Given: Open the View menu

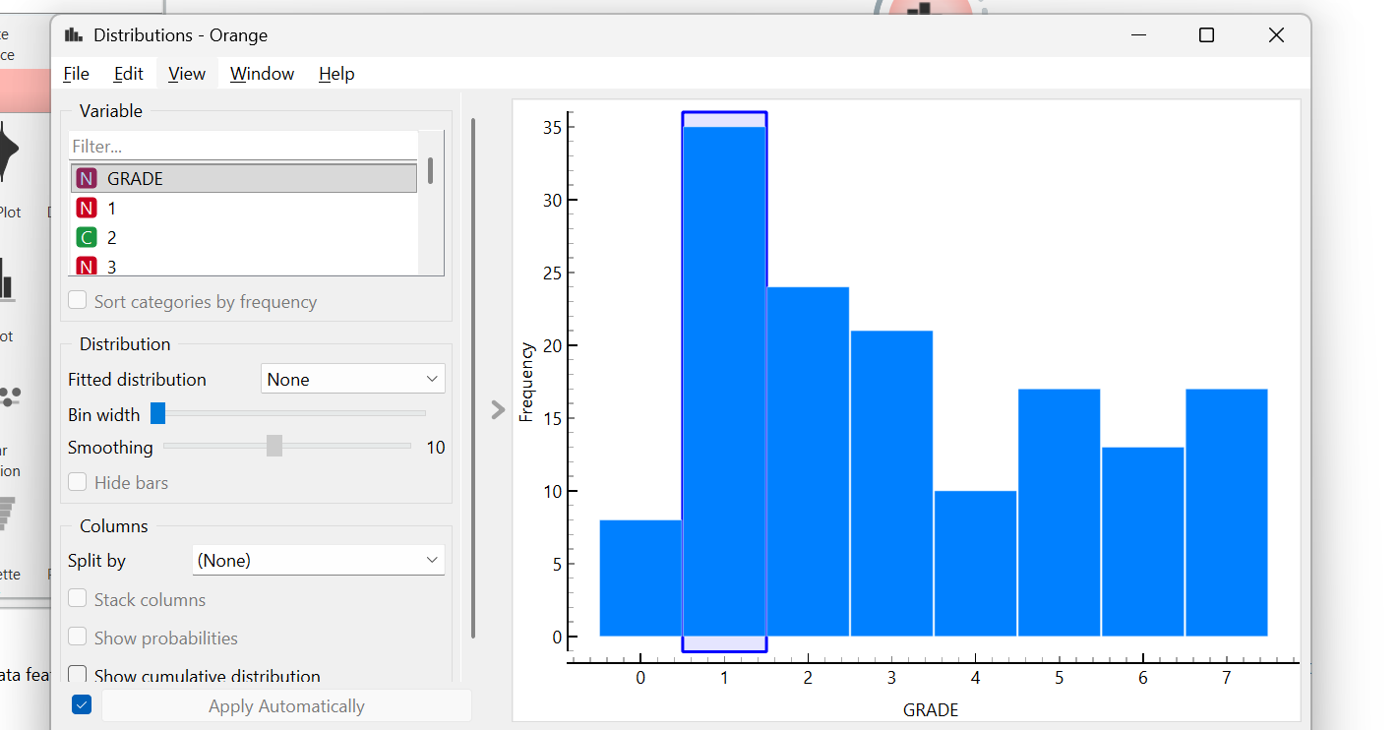Looking at the screenshot, I should (x=187, y=74).
